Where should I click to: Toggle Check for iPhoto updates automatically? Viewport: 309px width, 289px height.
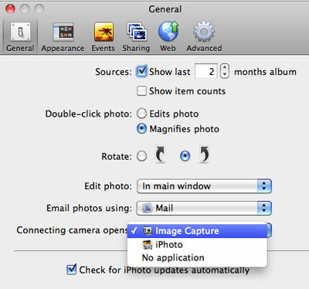(71, 270)
